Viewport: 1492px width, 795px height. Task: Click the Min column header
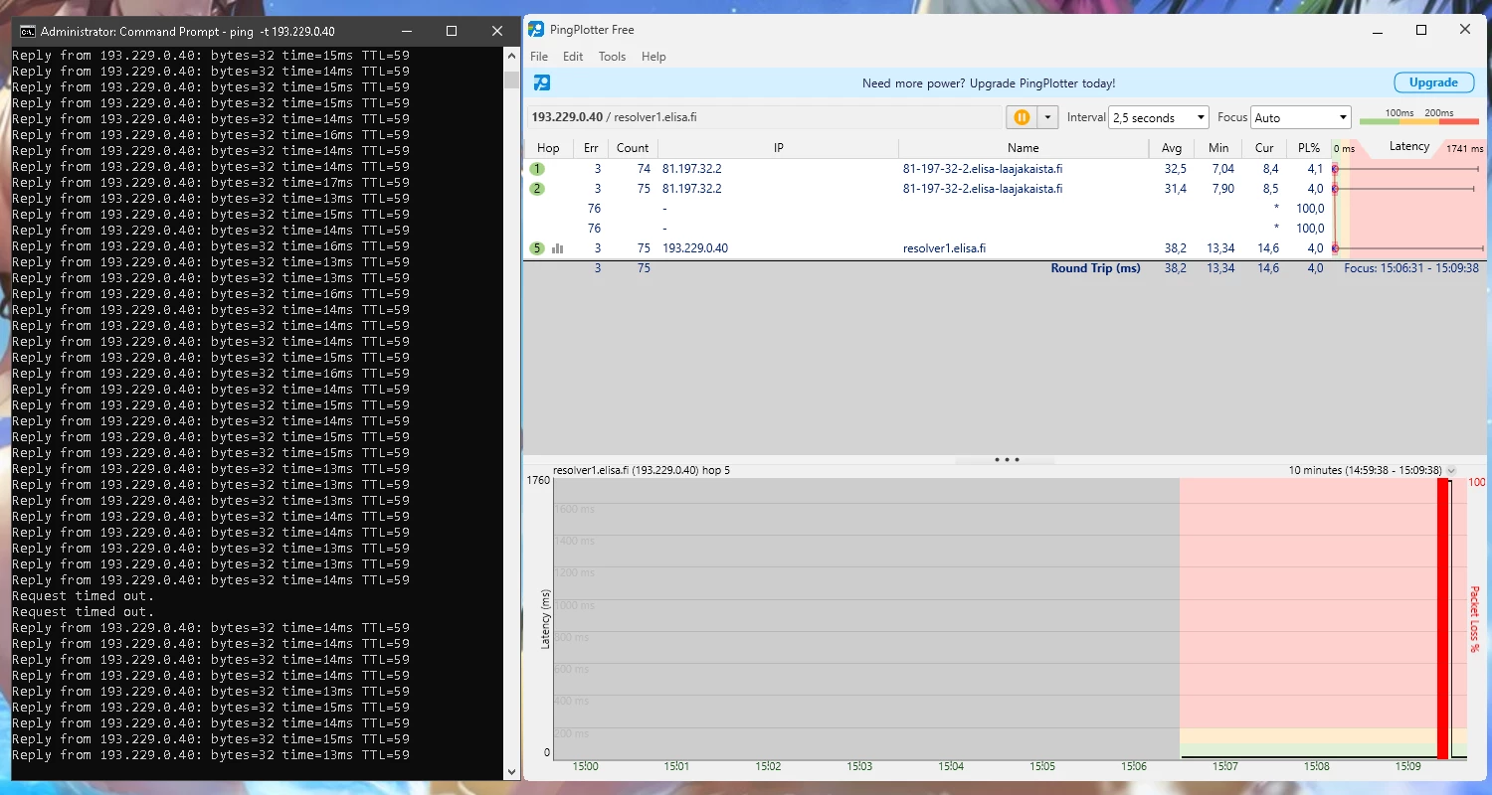1218,148
